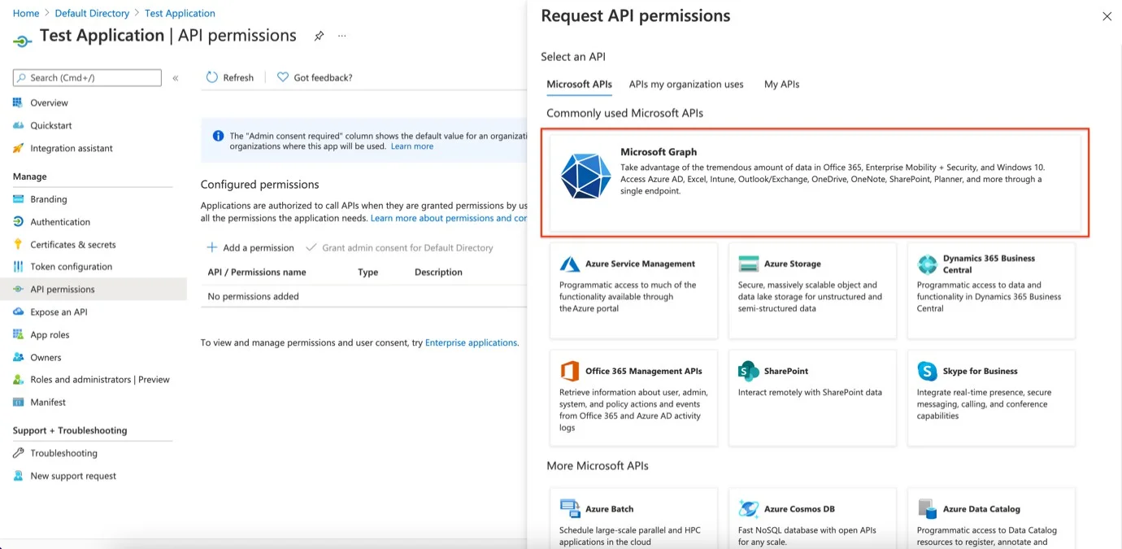
Task: Click the Azure Data Catalog icon
Action: 927,509
